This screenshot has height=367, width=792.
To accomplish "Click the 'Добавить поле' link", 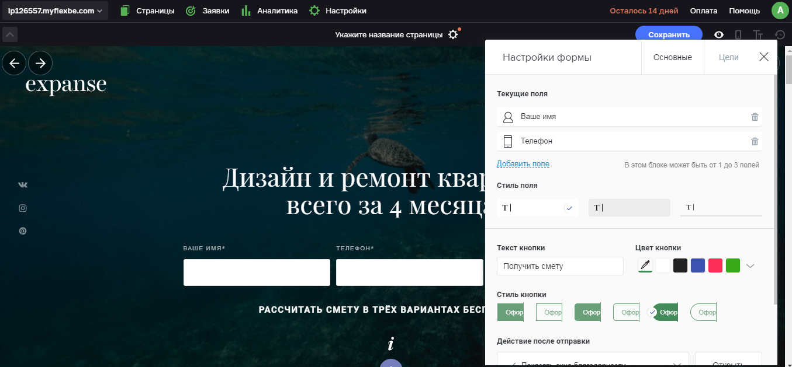I will click(523, 164).
